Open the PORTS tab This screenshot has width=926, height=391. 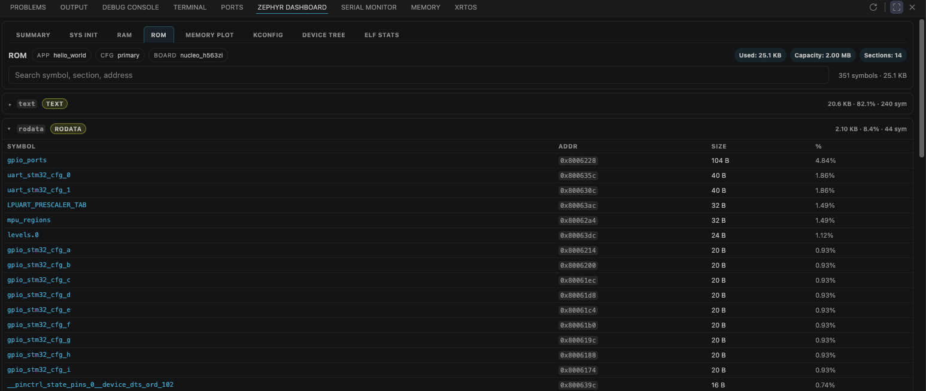232,7
